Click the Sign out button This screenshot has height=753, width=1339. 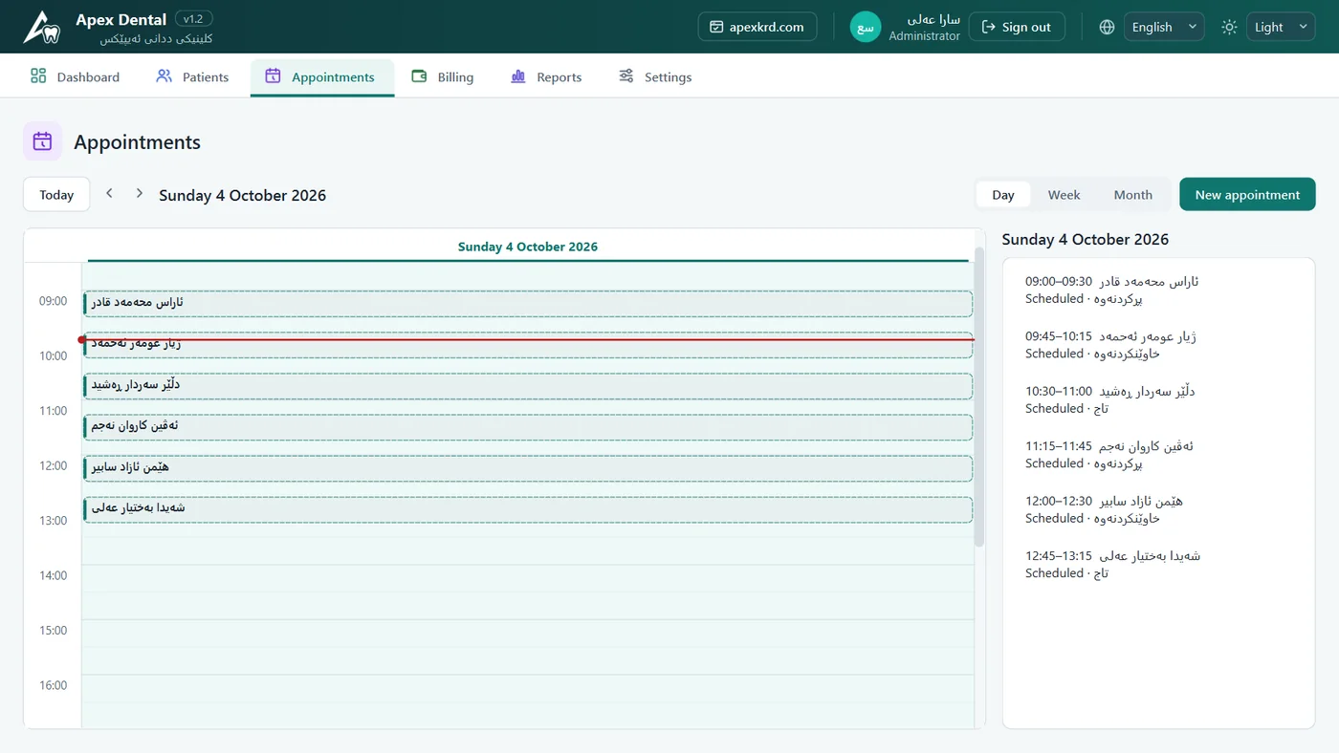(1017, 27)
